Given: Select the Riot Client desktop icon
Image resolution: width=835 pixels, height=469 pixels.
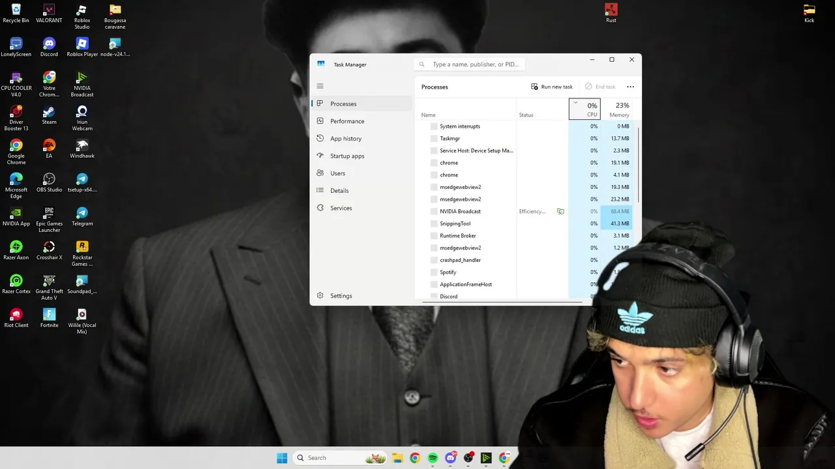Looking at the screenshot, I should point(16,319).
